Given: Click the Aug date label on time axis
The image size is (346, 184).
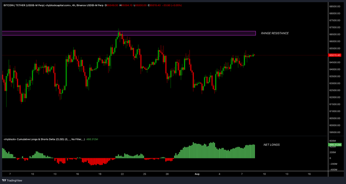Looking at the screenshot, I should pyautogui.click(x=197, y=174).
